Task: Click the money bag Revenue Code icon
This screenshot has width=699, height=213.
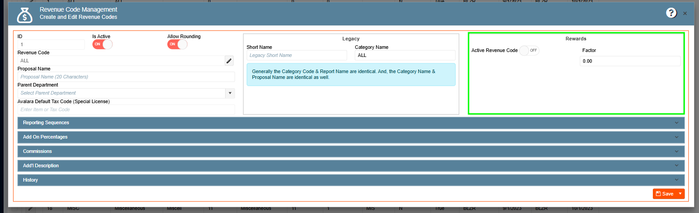Action: 25,14
